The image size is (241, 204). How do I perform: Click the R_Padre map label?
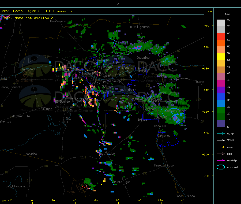click(x=153, y=101)
